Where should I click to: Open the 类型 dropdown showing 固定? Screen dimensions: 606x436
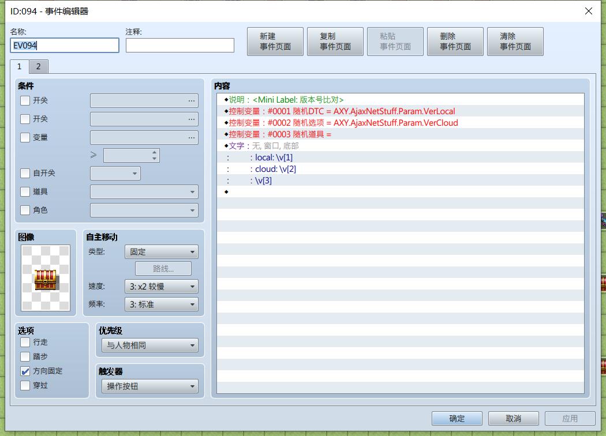pos(162,252)
